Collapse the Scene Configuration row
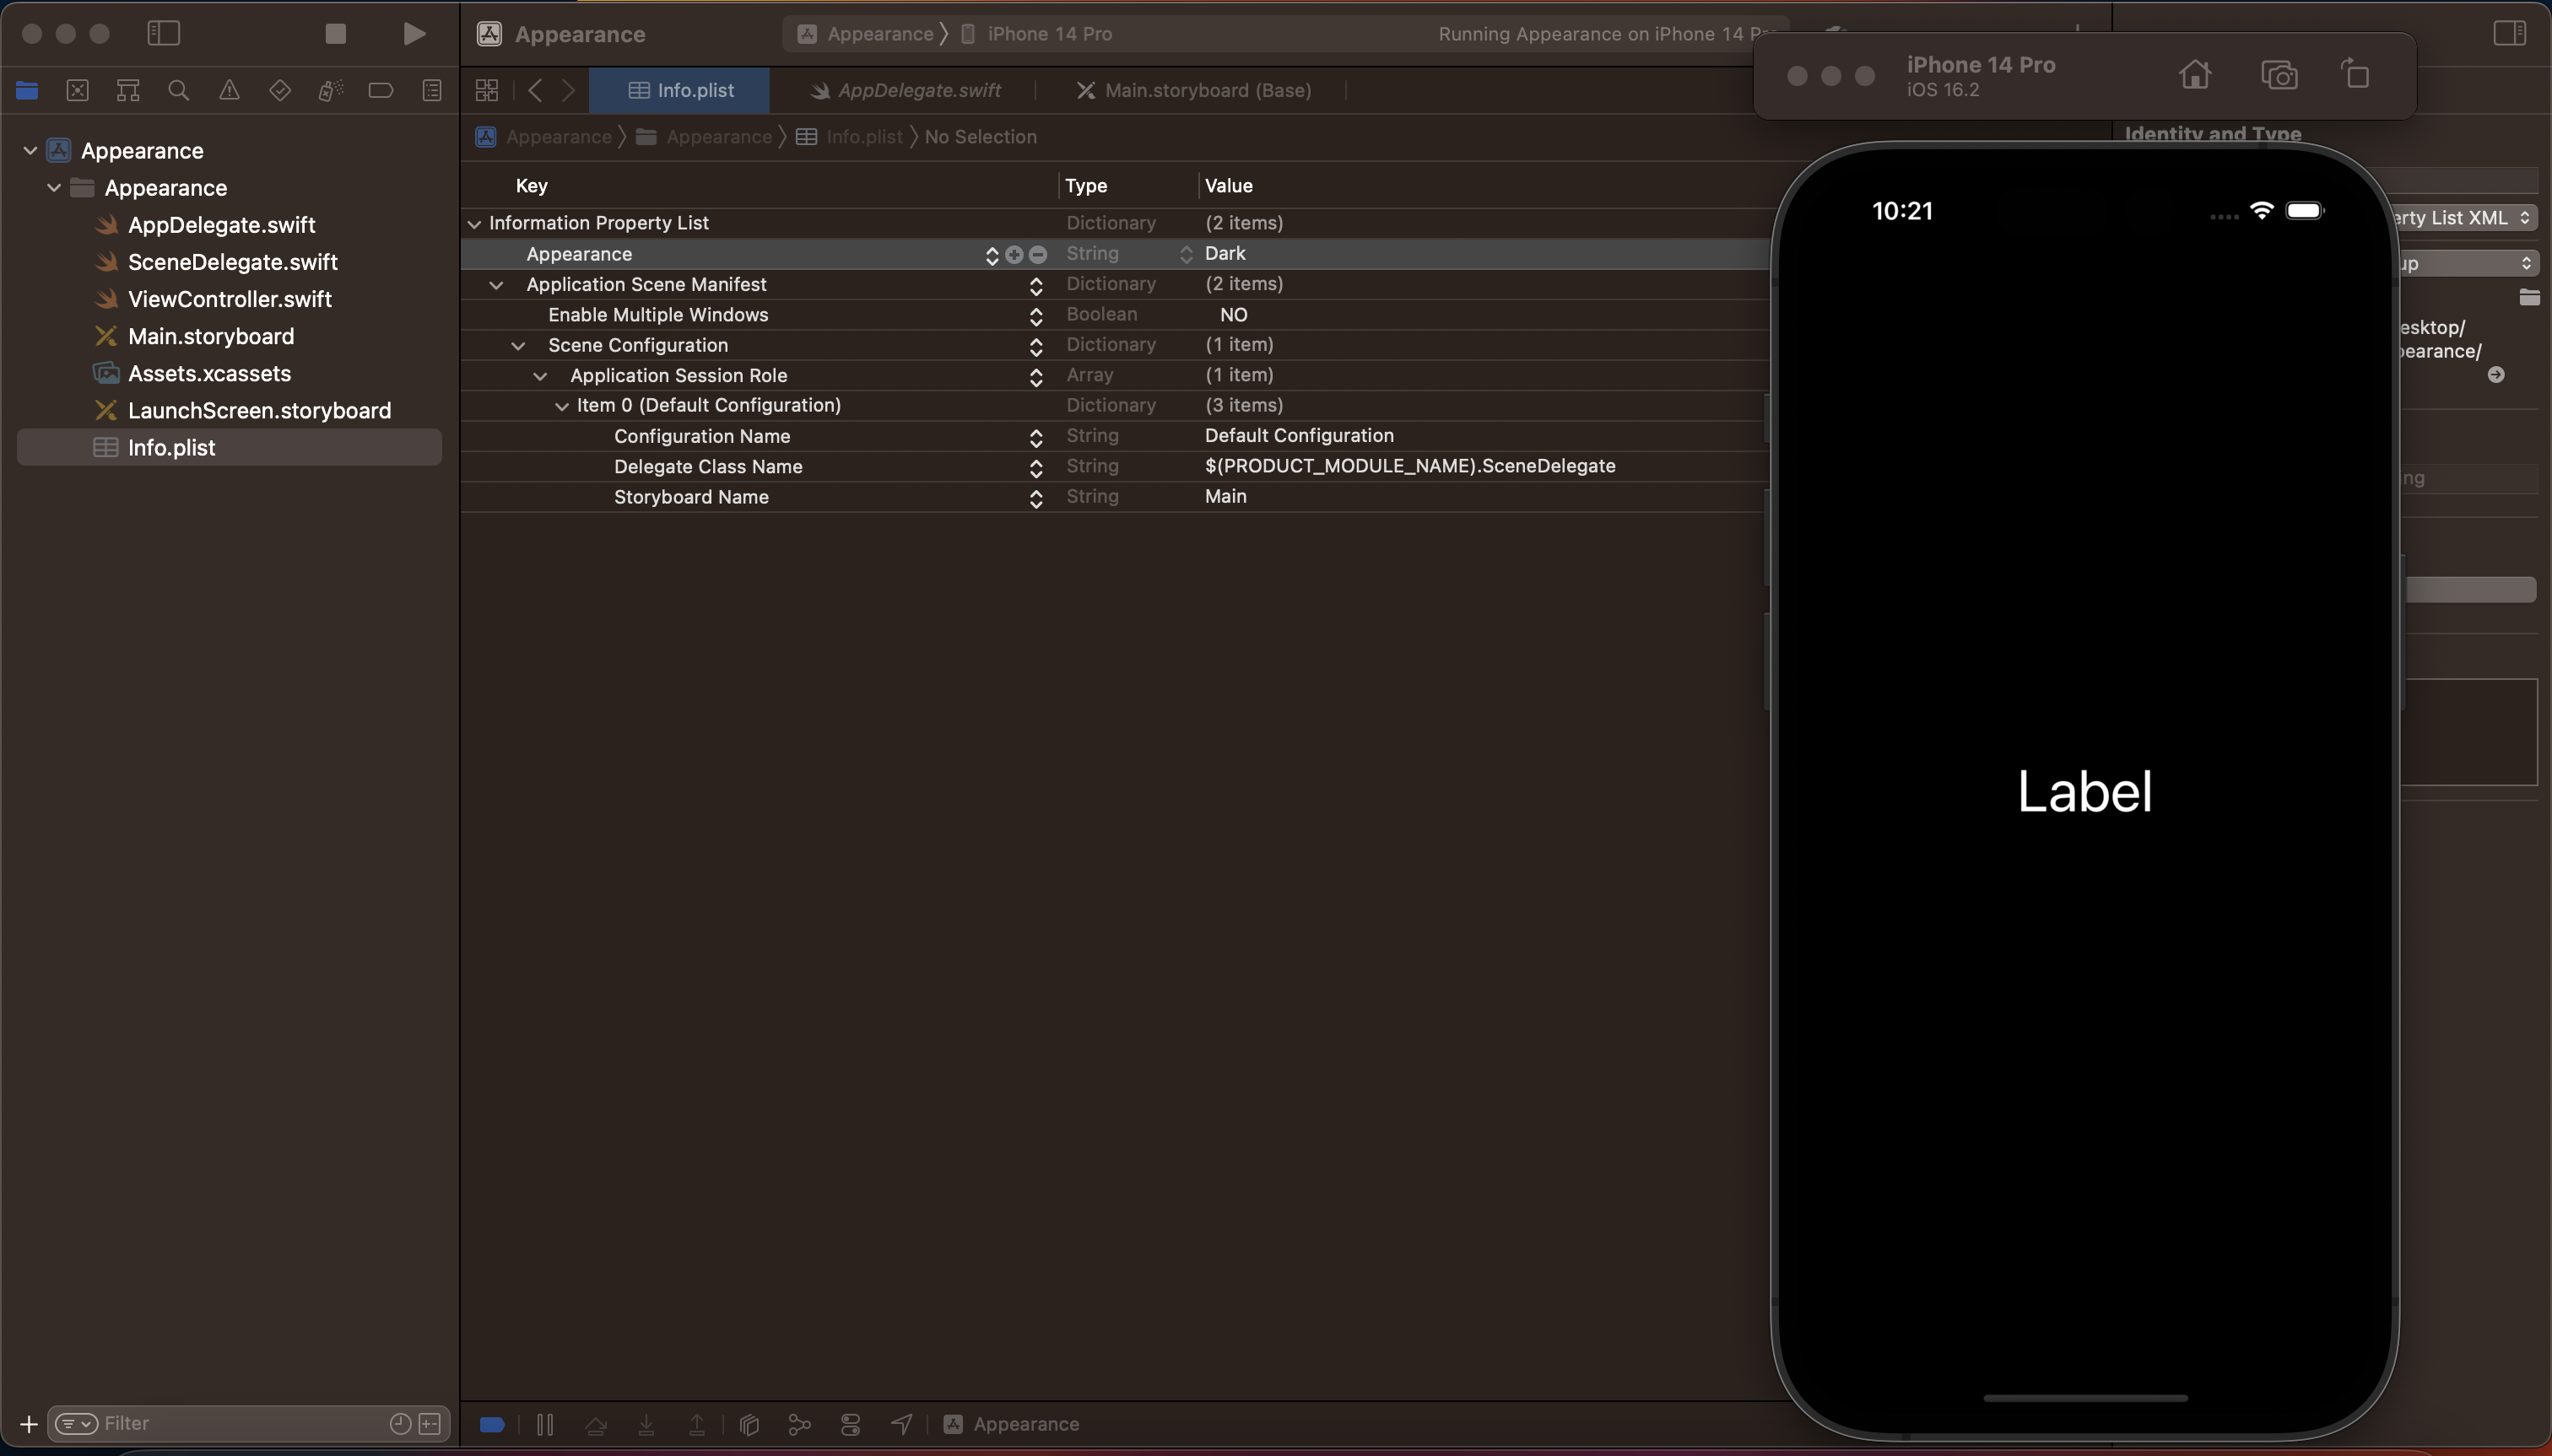2552x1456 pixels. pos(518,346)
